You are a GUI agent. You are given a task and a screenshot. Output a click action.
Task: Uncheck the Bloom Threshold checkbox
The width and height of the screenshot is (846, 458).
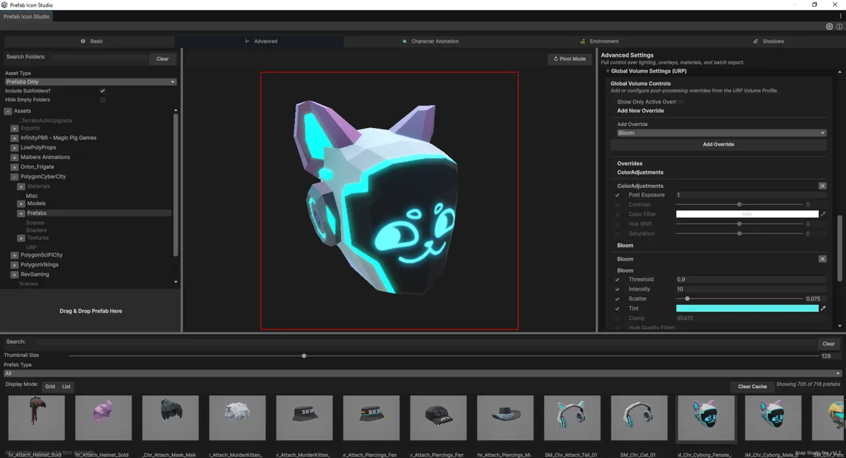[x=617, y=280]
